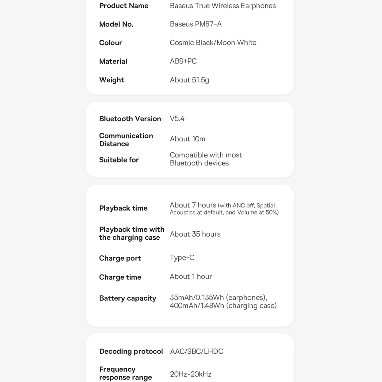The height and width of the screenshot is (382, 382).
Task: Click the Bluetooth Version label
Action: 130,119
